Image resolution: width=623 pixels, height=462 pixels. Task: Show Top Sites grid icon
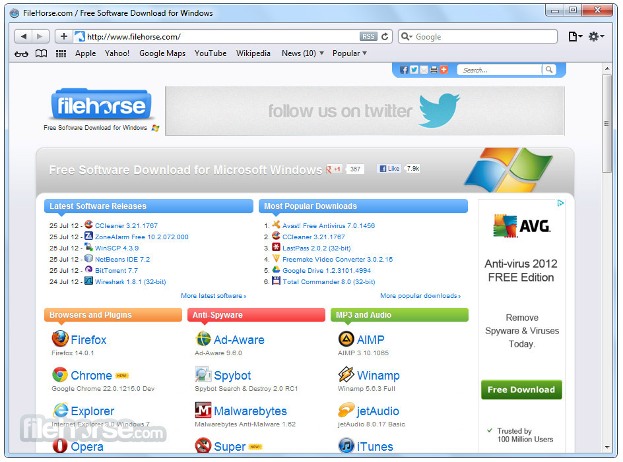pyautogui.click(x=61, y=53)
